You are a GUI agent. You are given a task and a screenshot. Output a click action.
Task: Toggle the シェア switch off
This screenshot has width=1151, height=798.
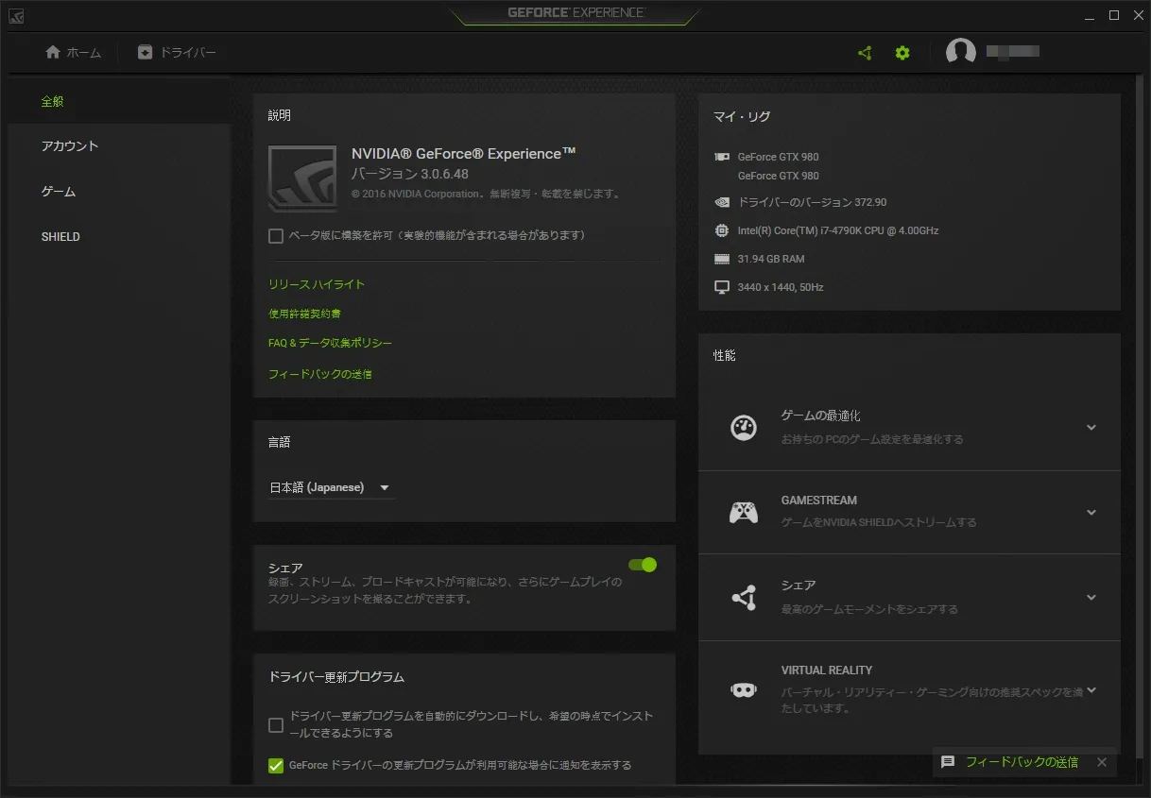point(643,565)
